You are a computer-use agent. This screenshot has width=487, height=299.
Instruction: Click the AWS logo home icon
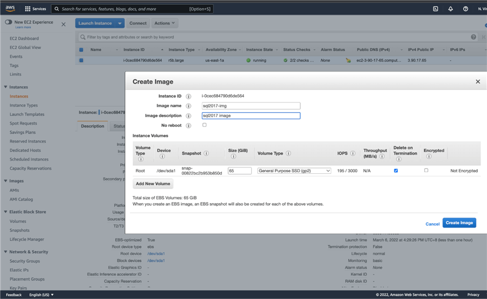pyautogui.click(x=10, y=9)
